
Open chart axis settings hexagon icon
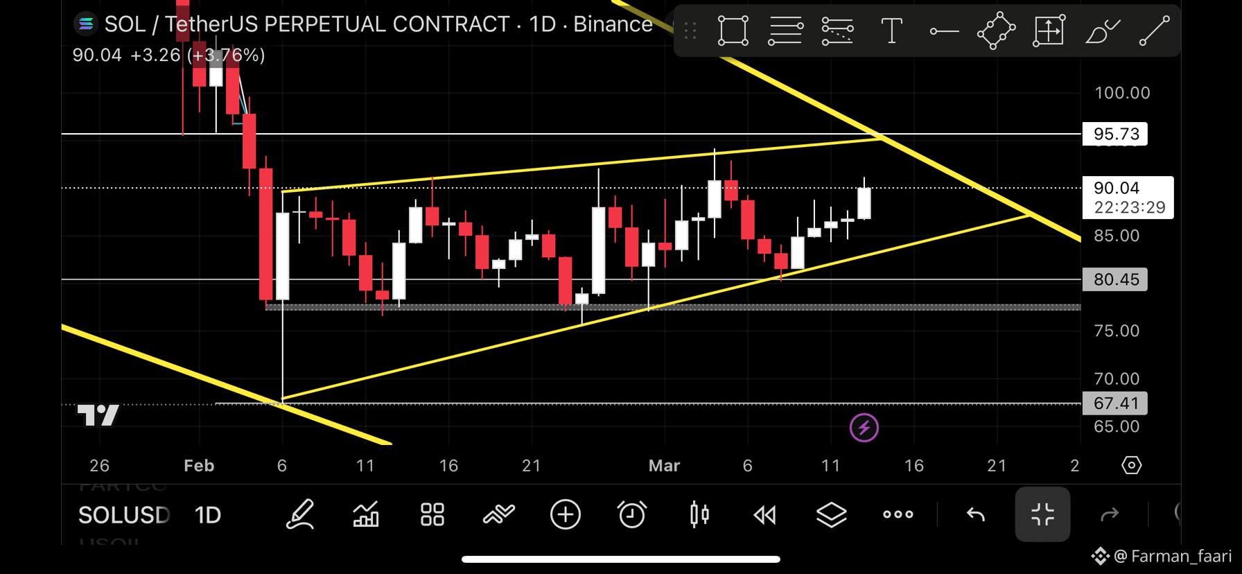[1131, 465]
